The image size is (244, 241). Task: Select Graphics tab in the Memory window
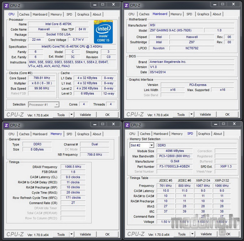click(x=83, y=134)
